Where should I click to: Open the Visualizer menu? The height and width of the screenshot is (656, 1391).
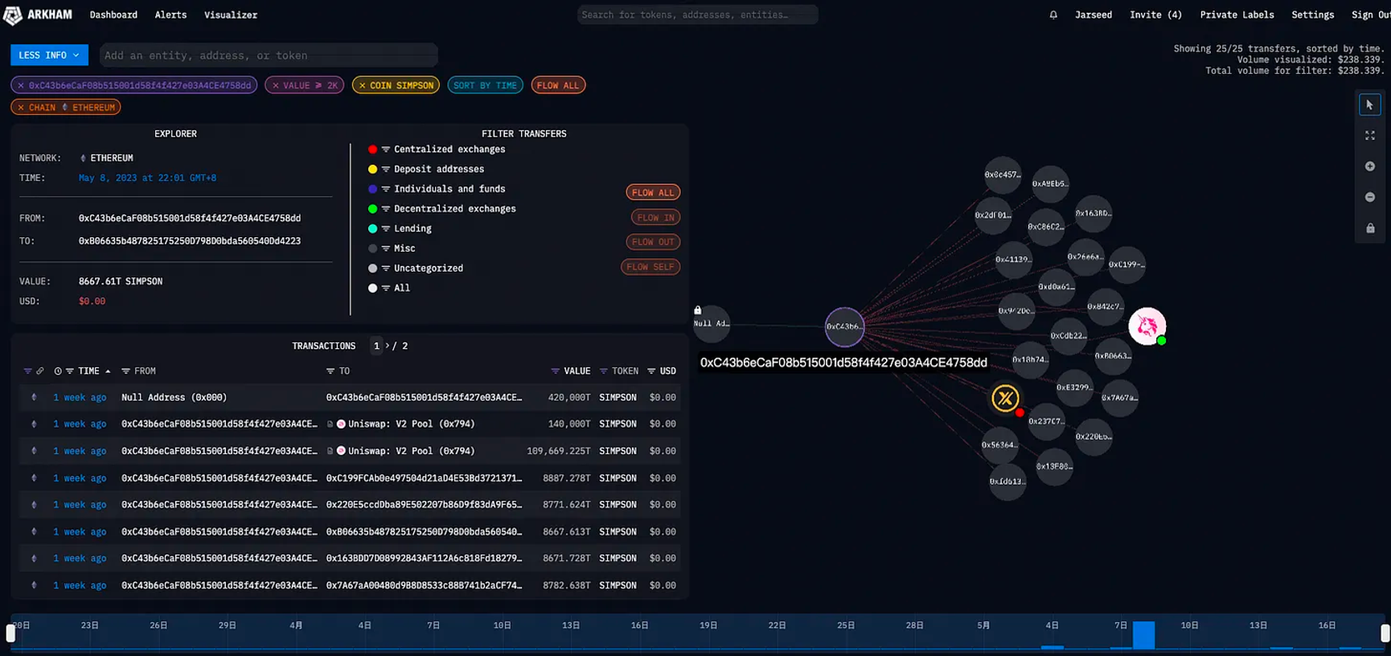coord(231,15)
